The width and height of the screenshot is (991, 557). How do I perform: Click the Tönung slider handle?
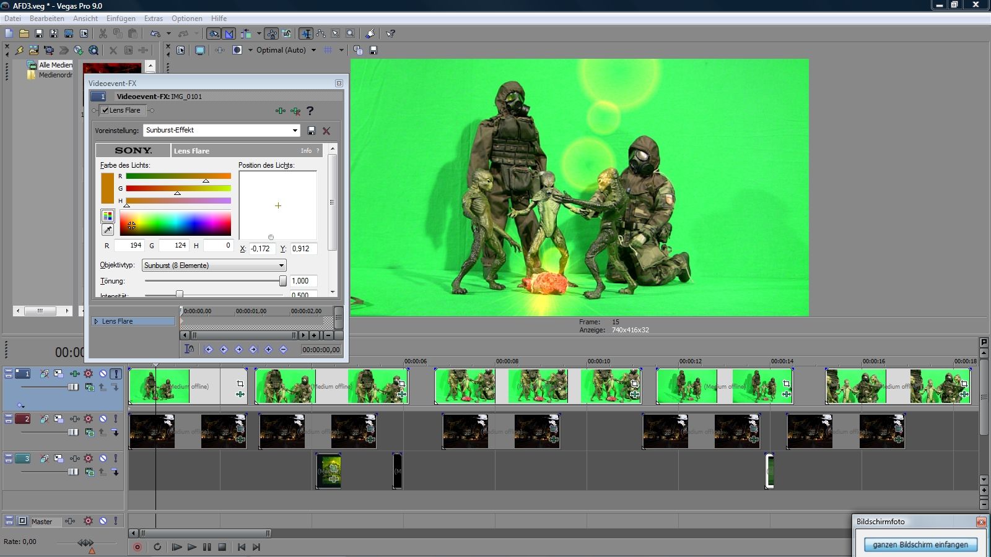[x=283, y=281]
